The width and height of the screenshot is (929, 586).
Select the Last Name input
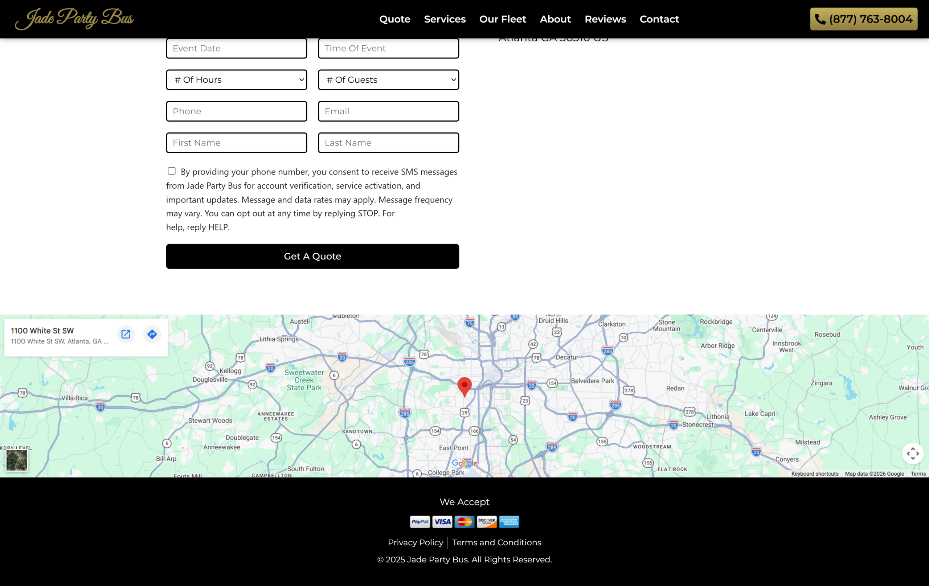coord(389,143)
